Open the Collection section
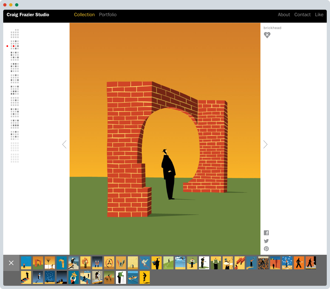This screenshot has height=289, width=330. (84, 15)
